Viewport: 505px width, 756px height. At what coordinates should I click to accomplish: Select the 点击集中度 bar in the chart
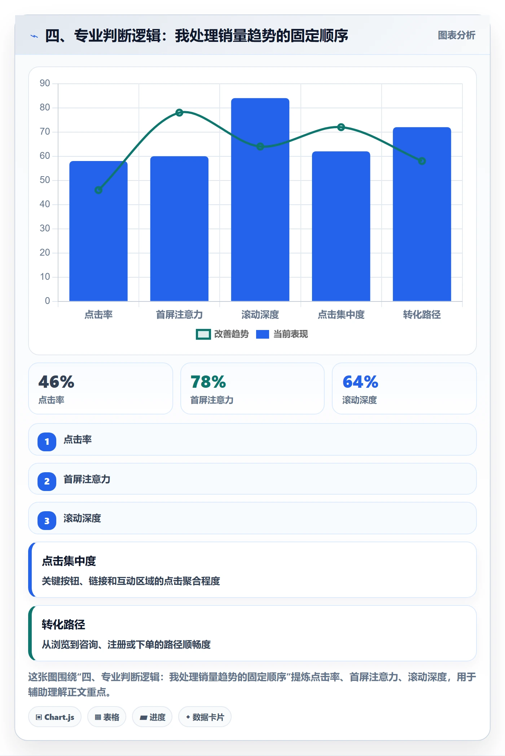pos(341,226)
